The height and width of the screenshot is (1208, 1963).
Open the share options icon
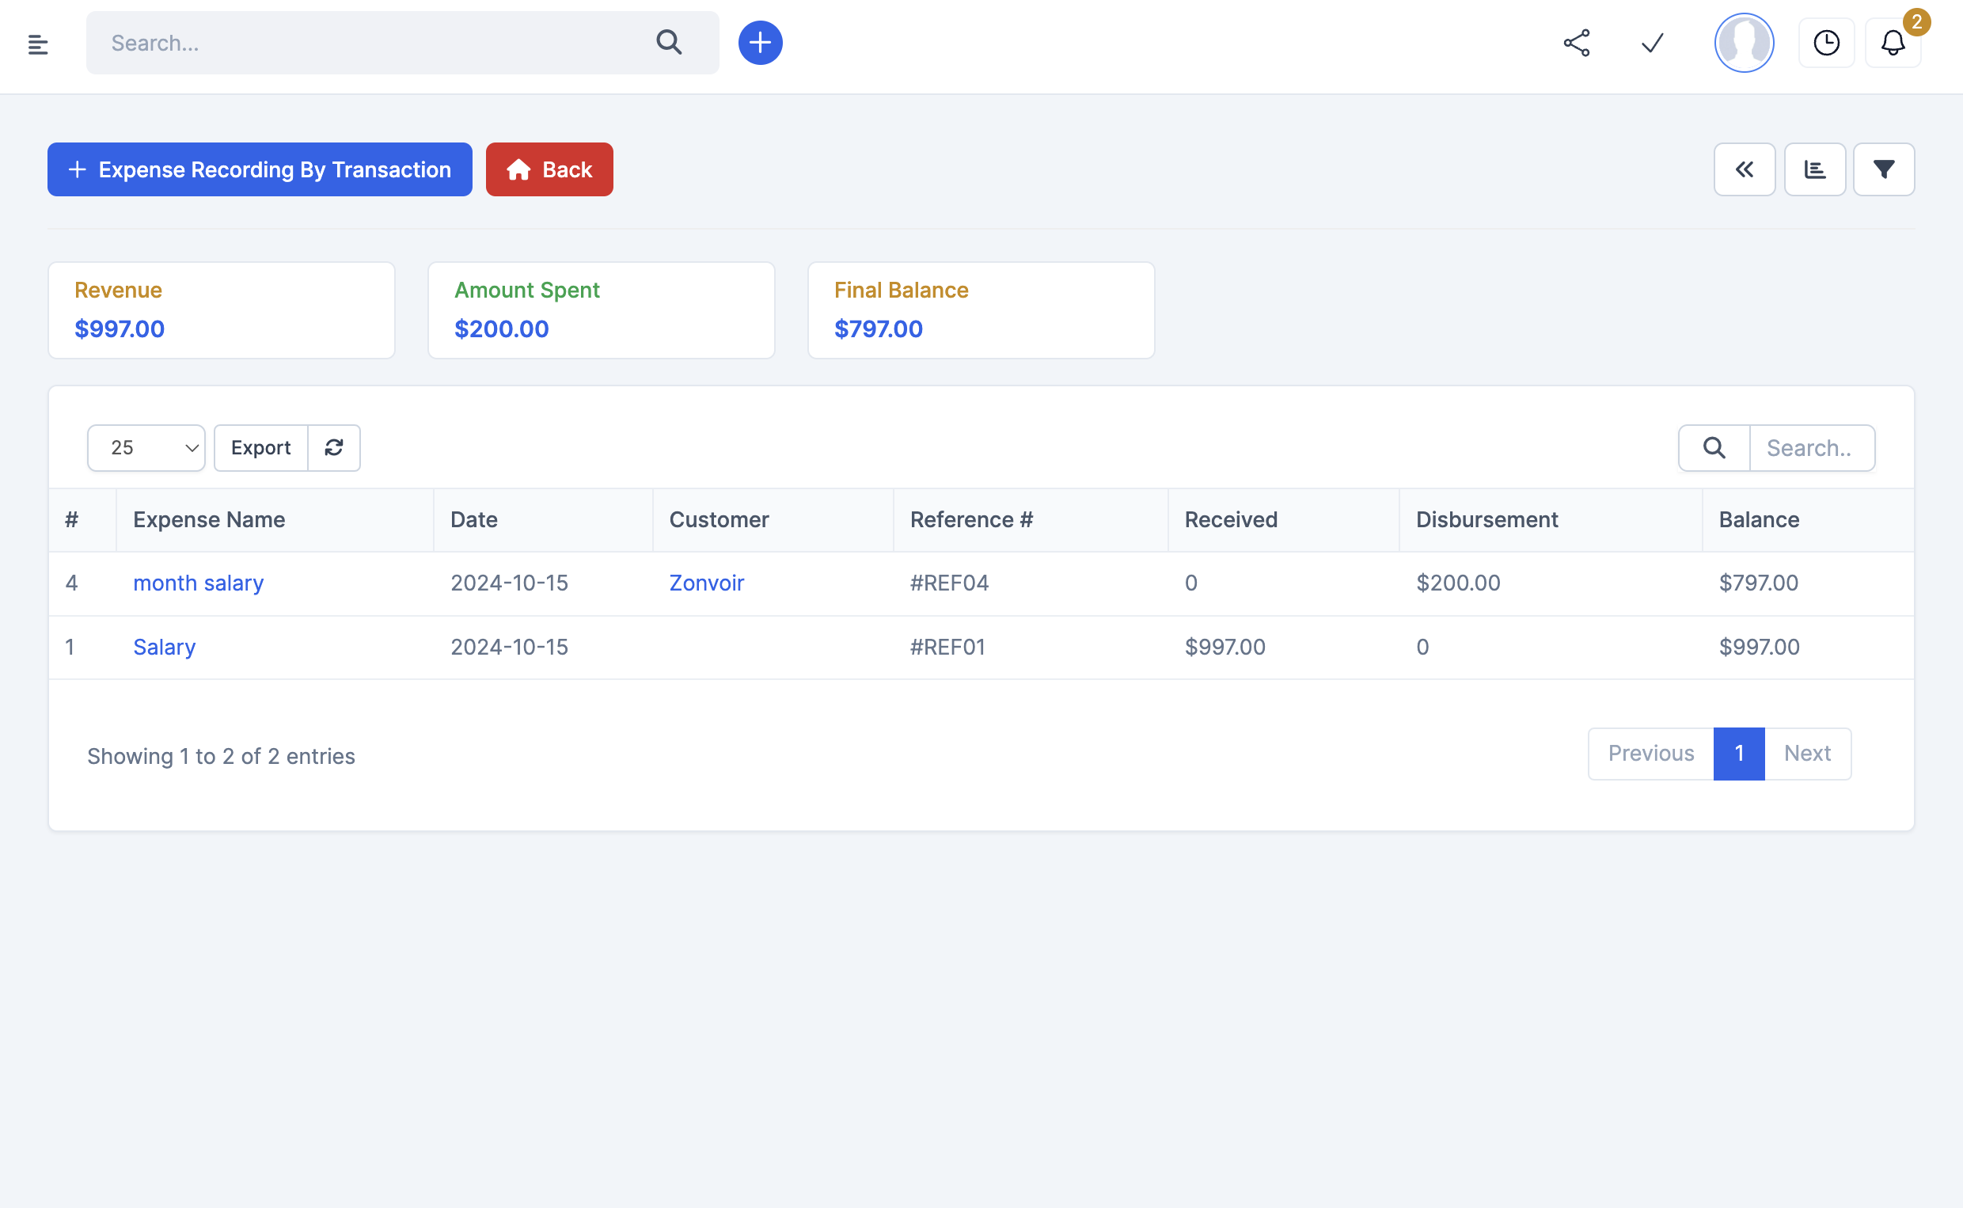point(1578,43)
